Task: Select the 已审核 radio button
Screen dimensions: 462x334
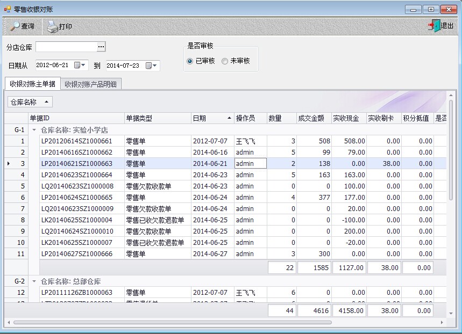Action: tap(190, 61)
